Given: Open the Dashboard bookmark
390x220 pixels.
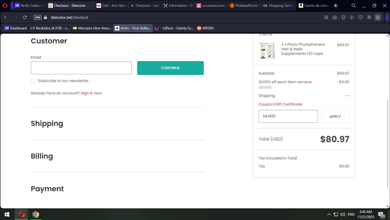Looking at the screenshot, I should point(16,28).
